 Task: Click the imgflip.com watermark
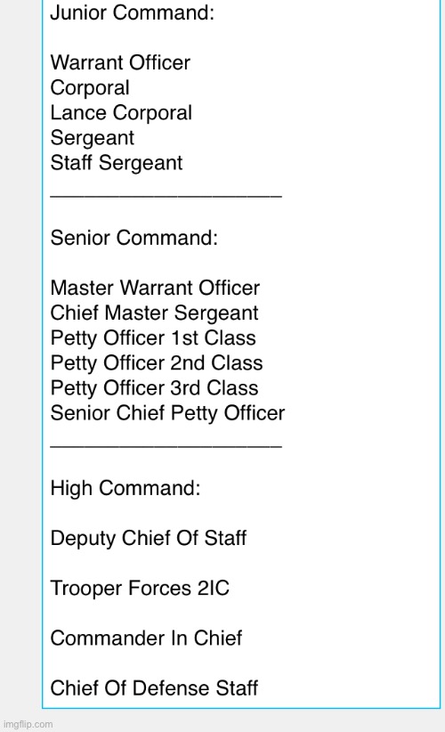(x=28, y=725)
